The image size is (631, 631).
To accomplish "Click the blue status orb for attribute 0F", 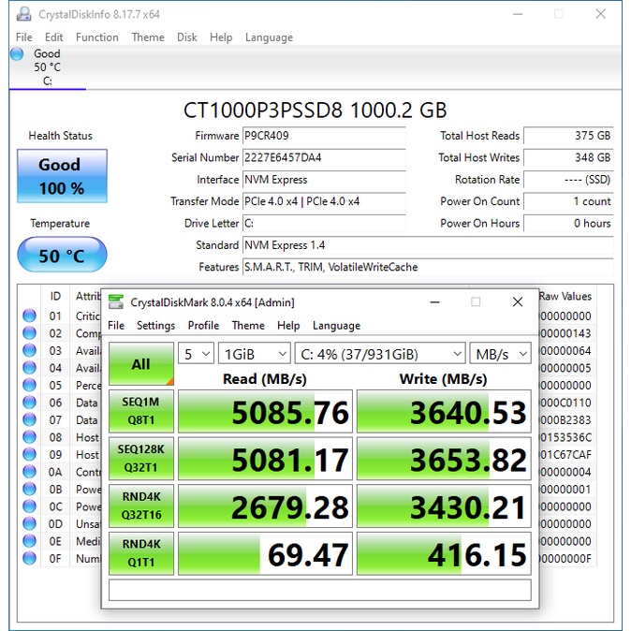I will tap(29, 558).
